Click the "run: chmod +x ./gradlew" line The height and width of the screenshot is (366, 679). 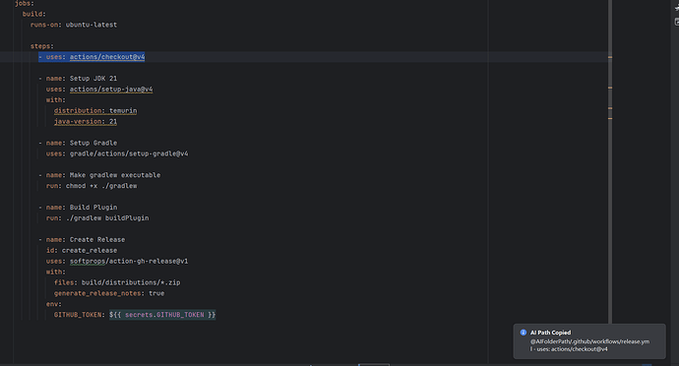click(92, 186)
